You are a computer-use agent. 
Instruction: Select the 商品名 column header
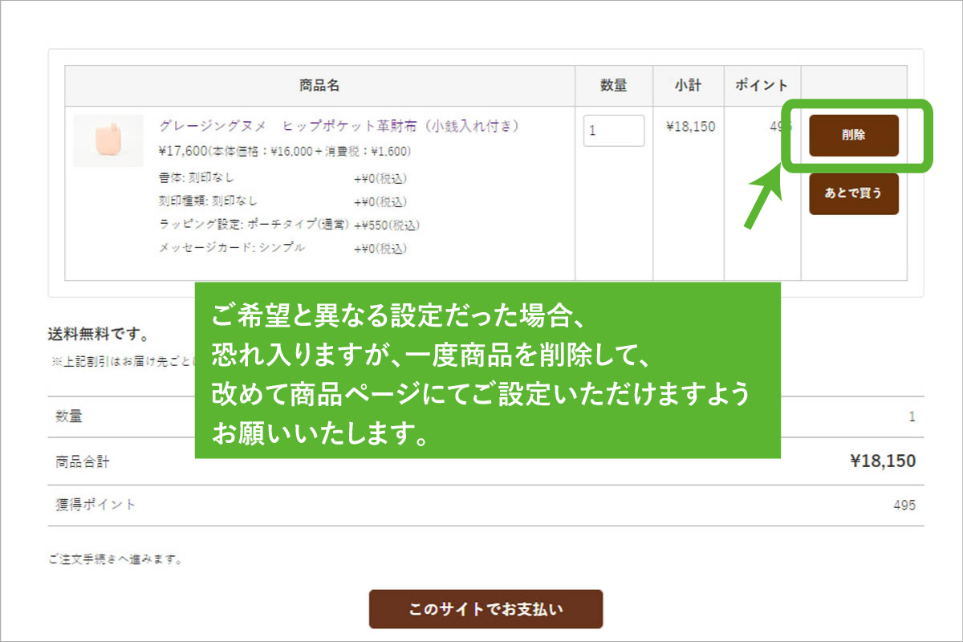[319, 86]
